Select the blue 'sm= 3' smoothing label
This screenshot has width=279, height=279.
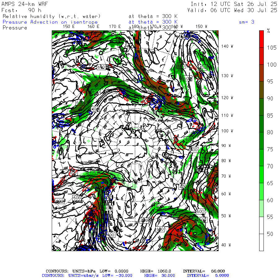point(246,22)
